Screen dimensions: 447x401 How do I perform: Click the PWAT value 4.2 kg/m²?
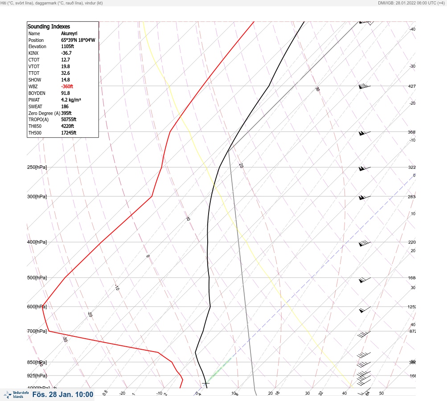click(x=71, y=100)
